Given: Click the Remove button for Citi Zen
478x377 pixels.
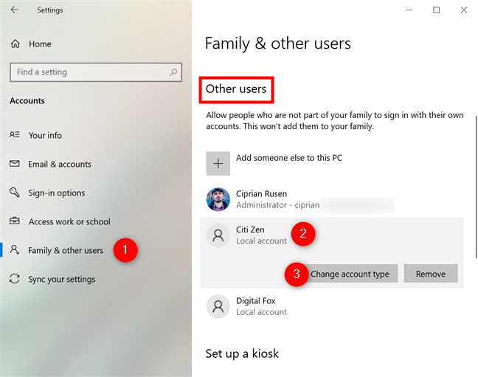Looking at the screenshot, I should [x=431, y=274].
